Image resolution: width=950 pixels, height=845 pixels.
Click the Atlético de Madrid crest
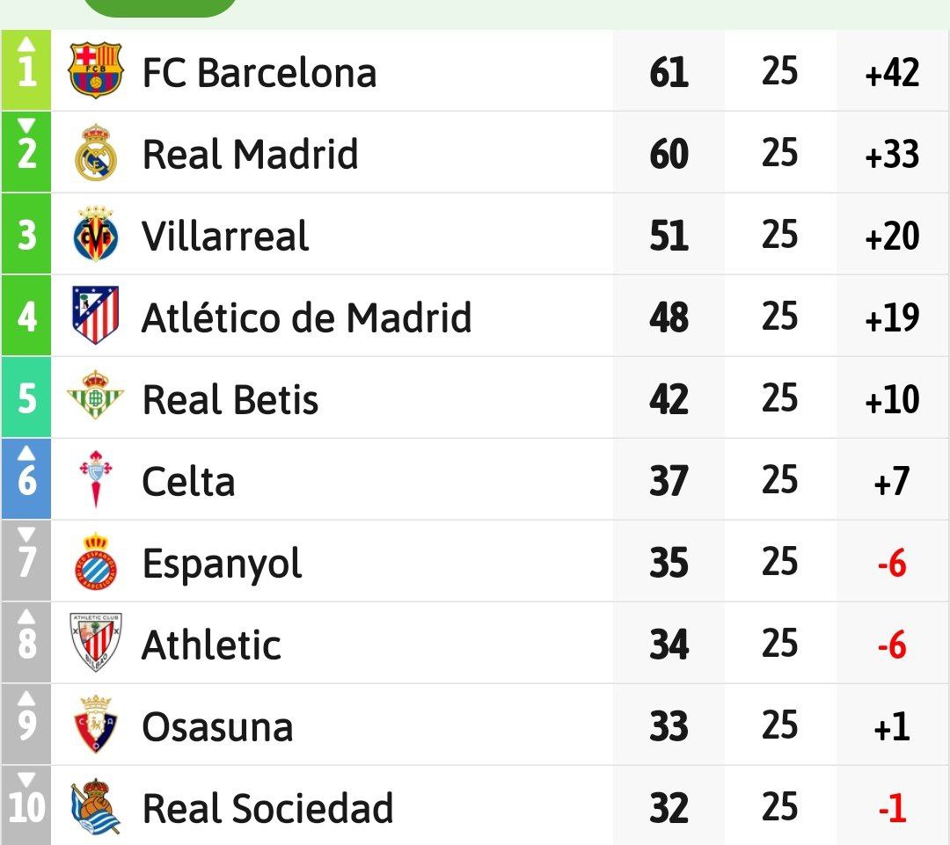coord(96,317)
